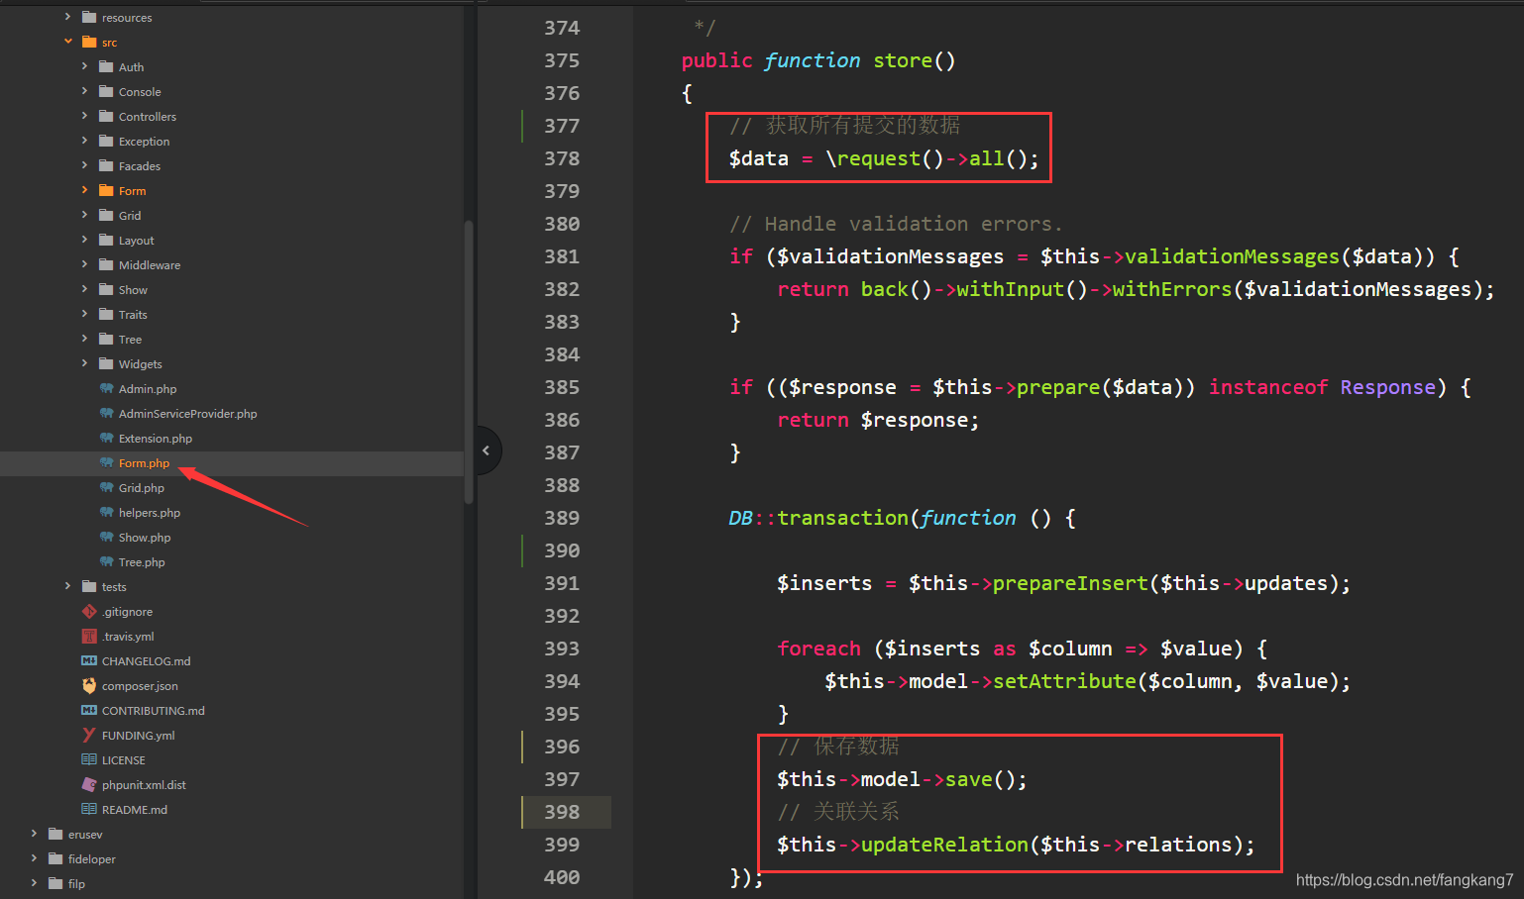The image size is (1524, 899).
Task: Click 'validationMessages' method call on line 381
Action: pyautogui.click(x=1232, y=256)
